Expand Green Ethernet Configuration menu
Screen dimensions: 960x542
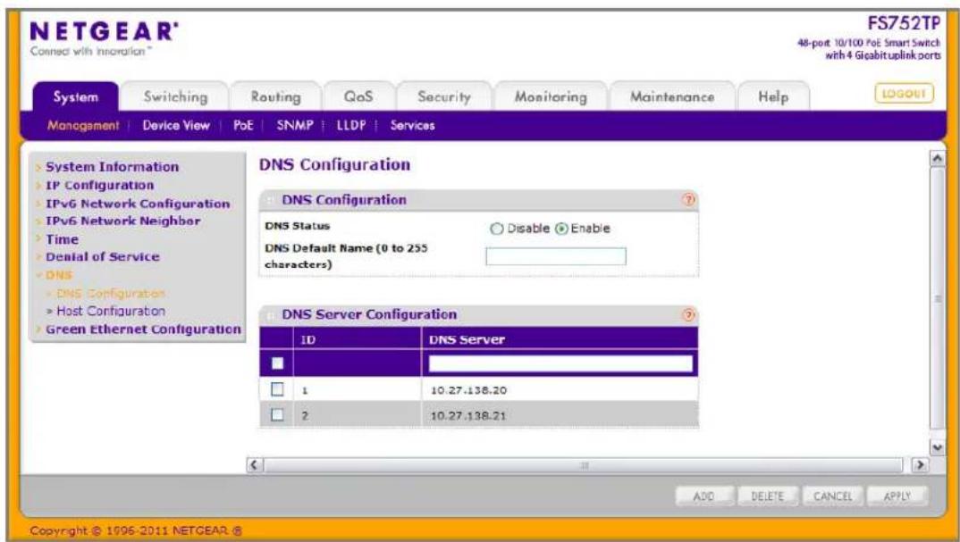click(143, 329)
